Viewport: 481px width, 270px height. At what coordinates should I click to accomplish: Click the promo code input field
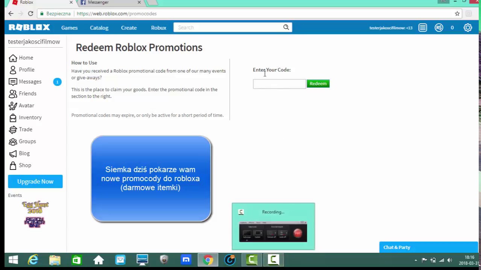(279, 84)
